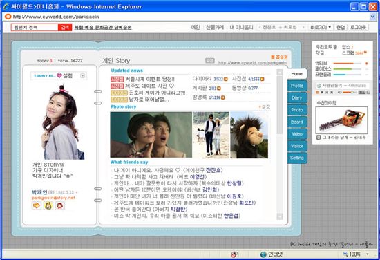Click the 로그아웃 button
Image resolution: width=380 pixels, height=260 pixels.
pos(358,27)
